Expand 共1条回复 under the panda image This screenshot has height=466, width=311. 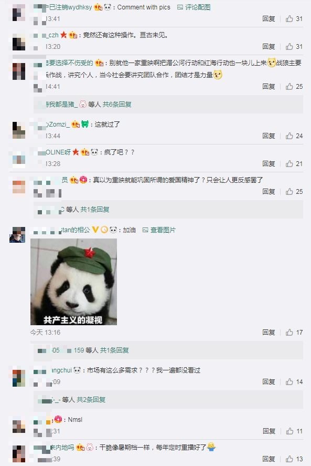point(114,350)
